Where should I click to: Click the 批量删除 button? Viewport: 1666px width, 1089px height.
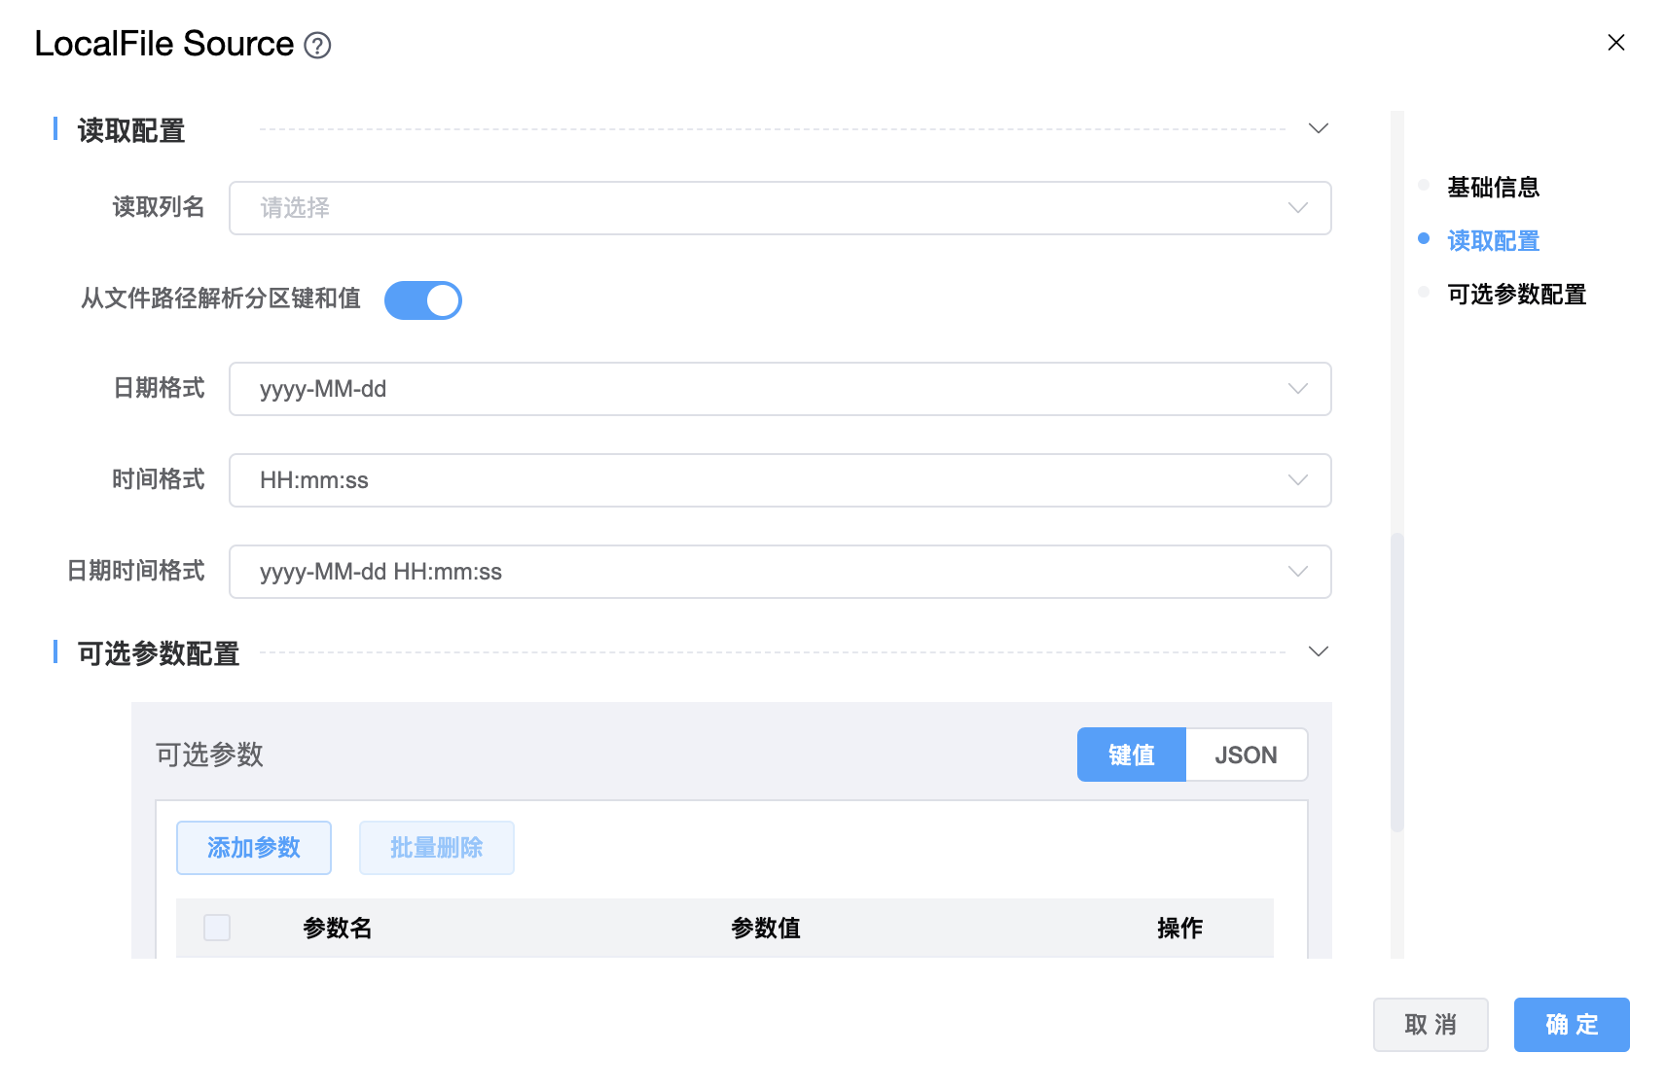[437, 848]
